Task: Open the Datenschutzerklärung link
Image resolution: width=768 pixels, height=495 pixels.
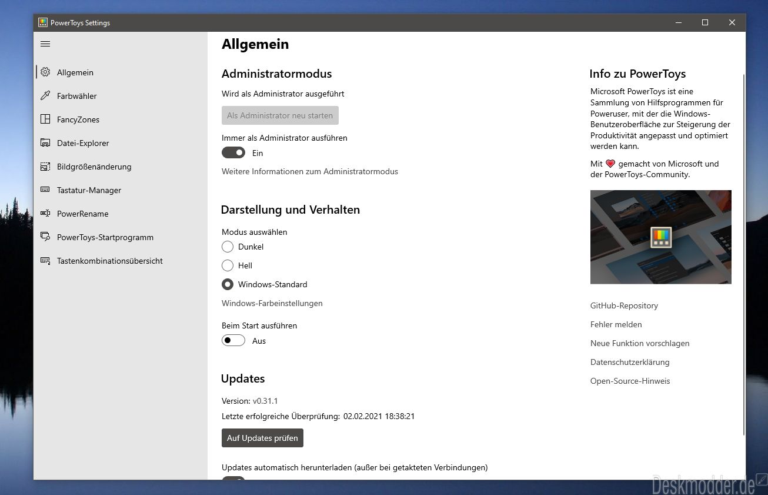Action: click(630, 362)
